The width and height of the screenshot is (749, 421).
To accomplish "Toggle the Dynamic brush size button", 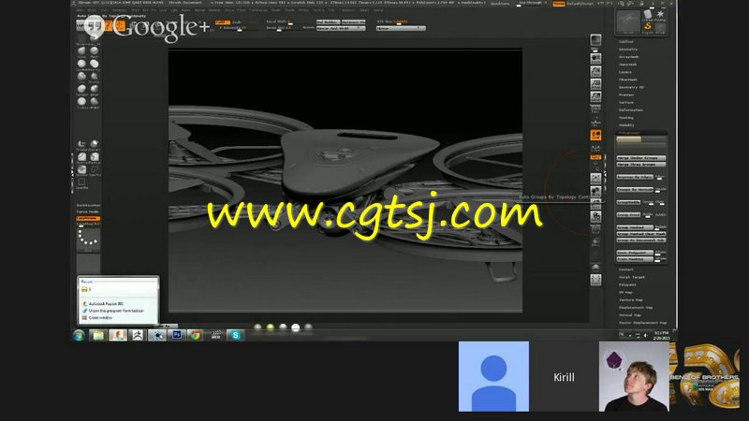I will 309,28.
